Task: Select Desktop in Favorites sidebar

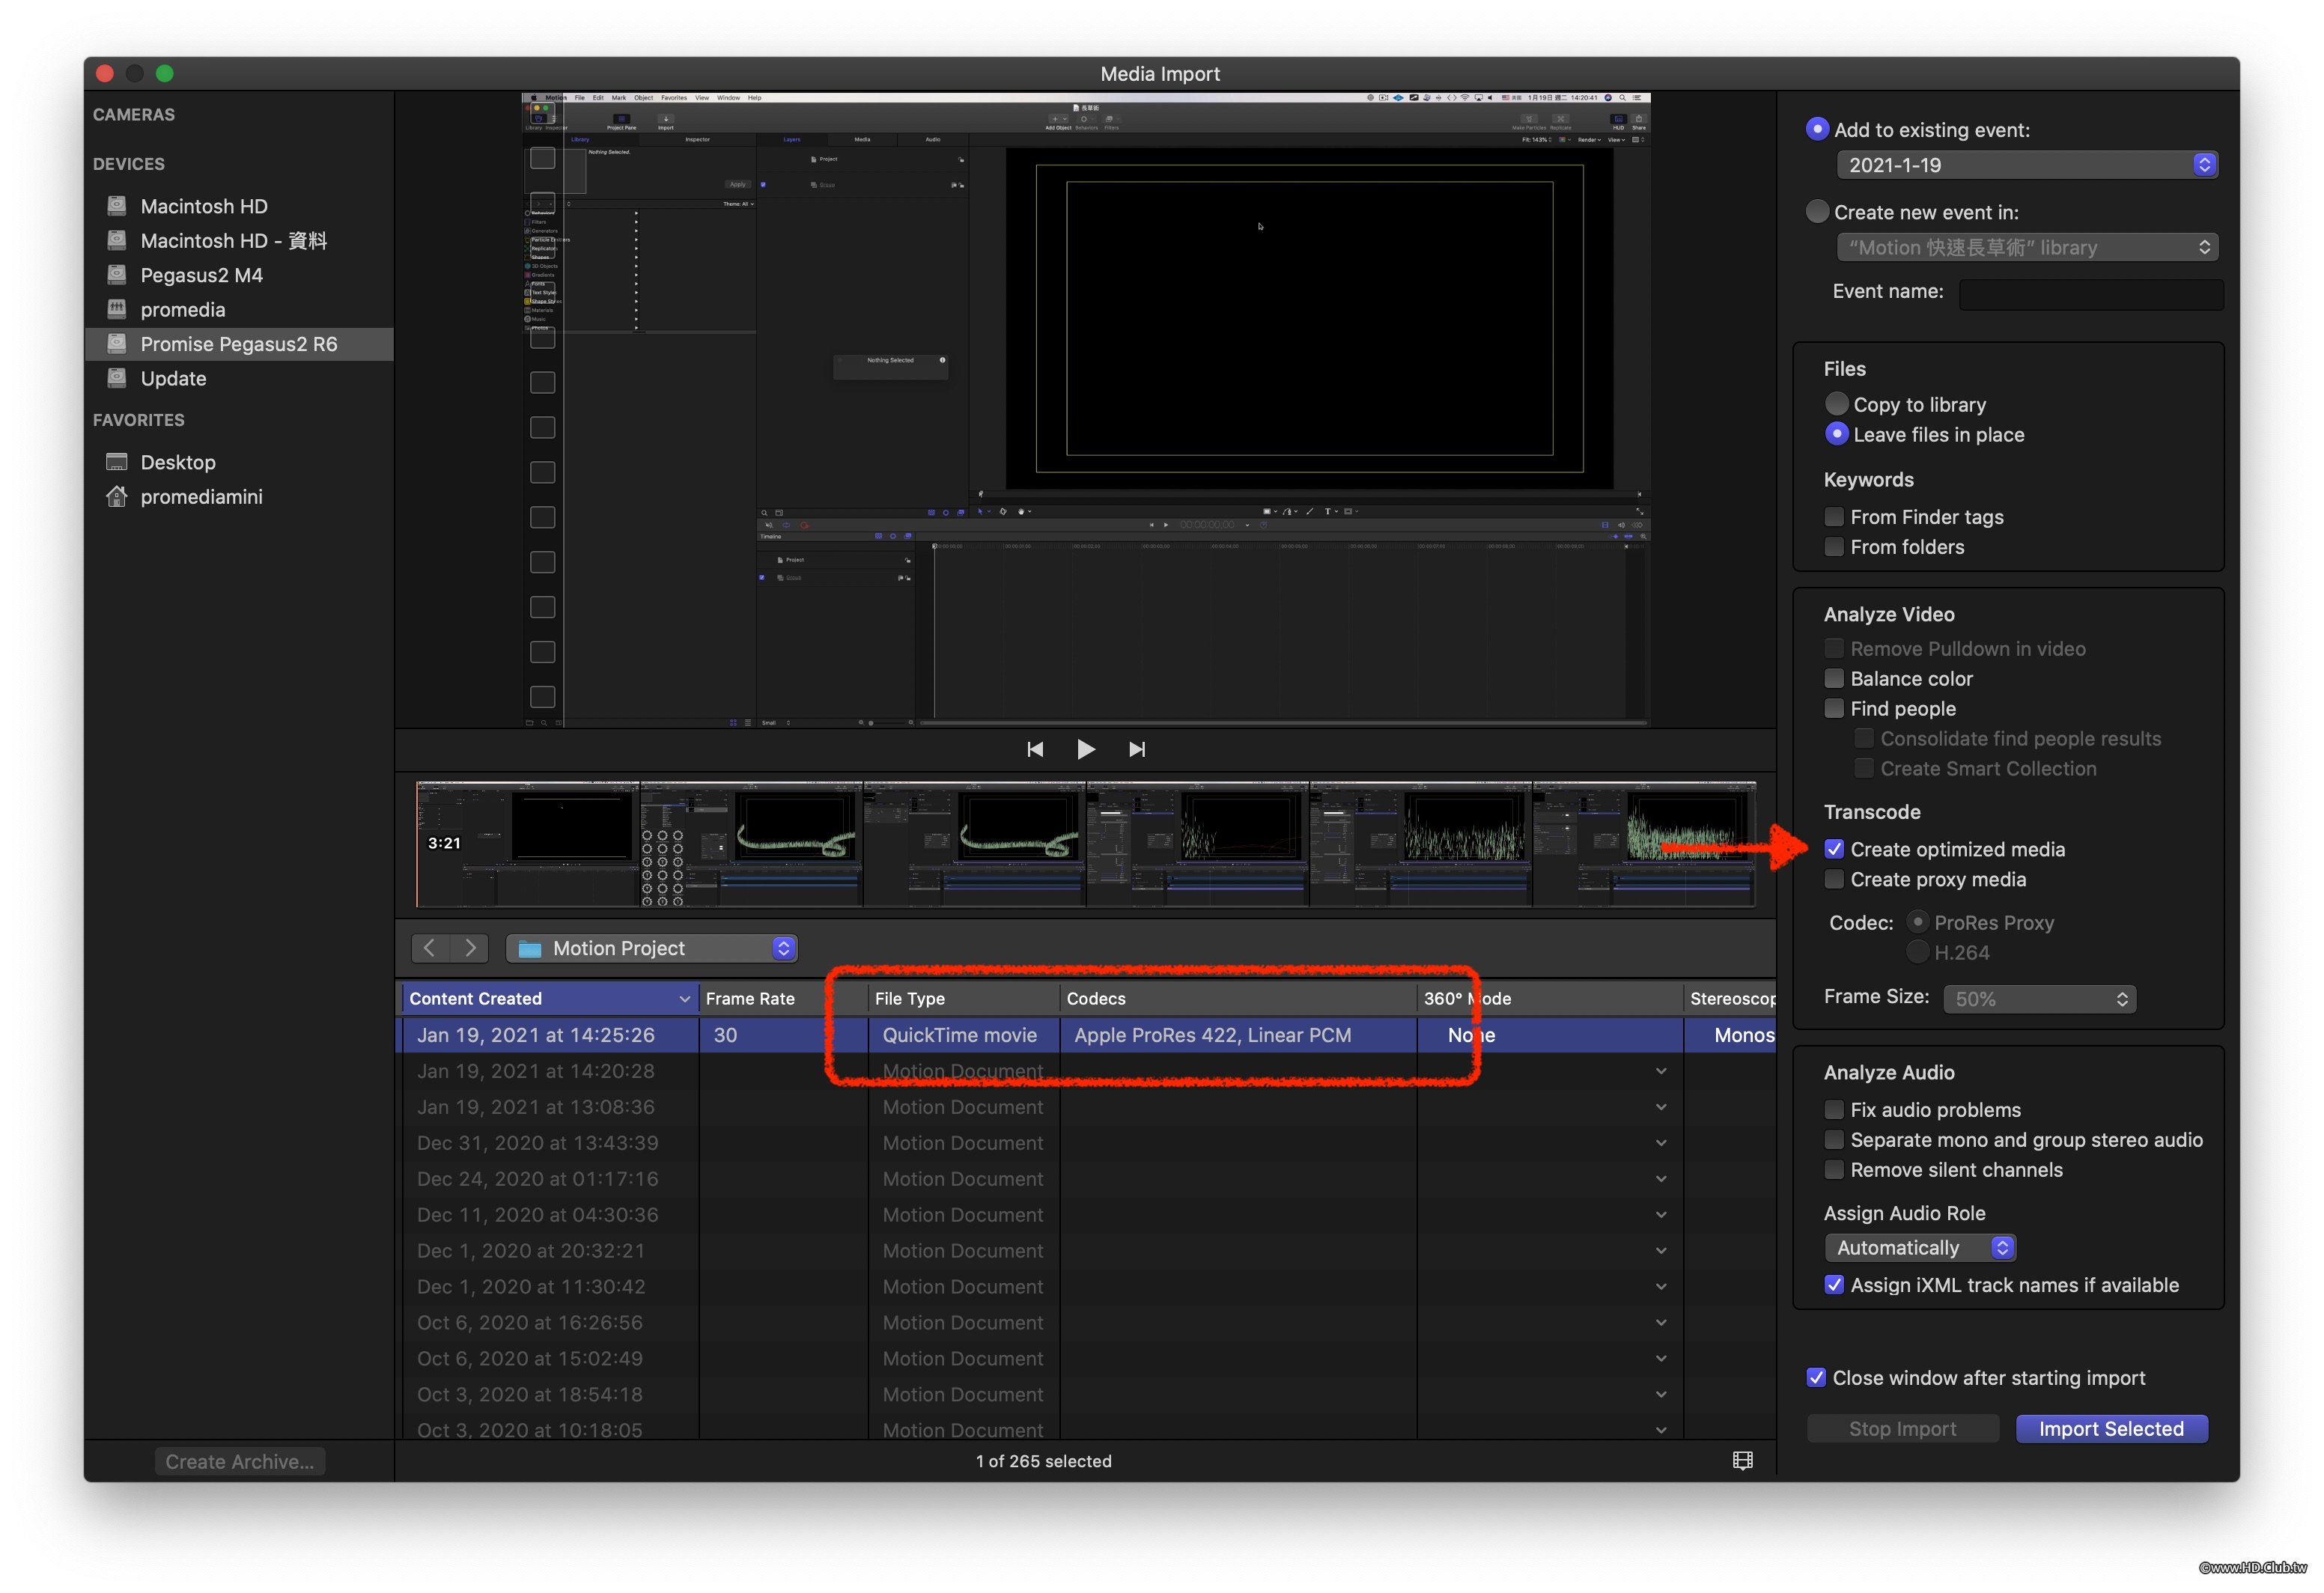Action: point(178,462)
